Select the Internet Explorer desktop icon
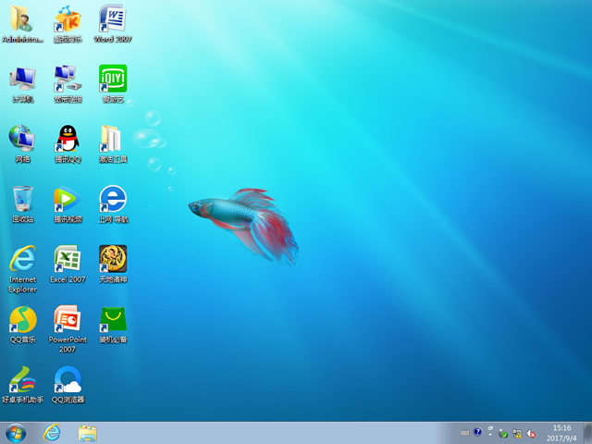 [x=22, y=260]
